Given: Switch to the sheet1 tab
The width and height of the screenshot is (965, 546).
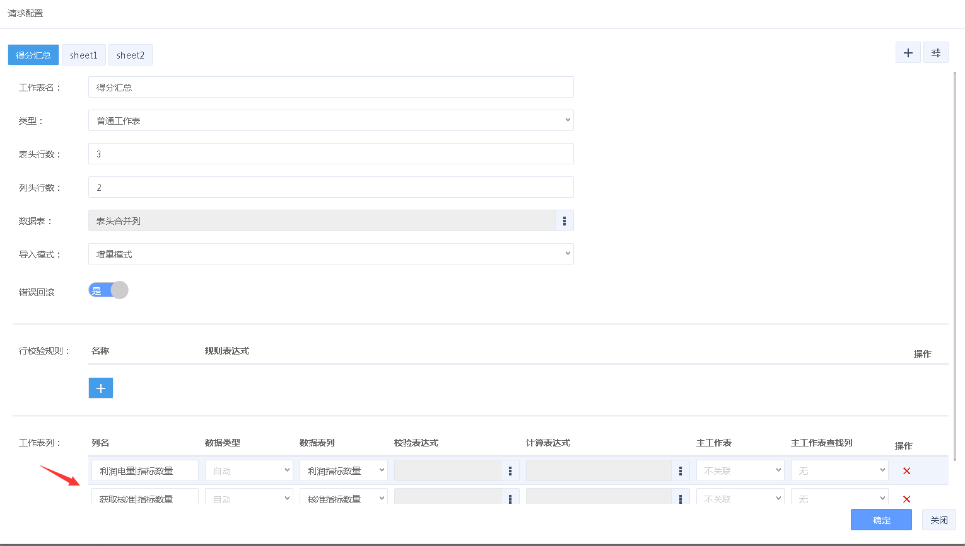Looking at the screenshot, I should click(84, 55).
